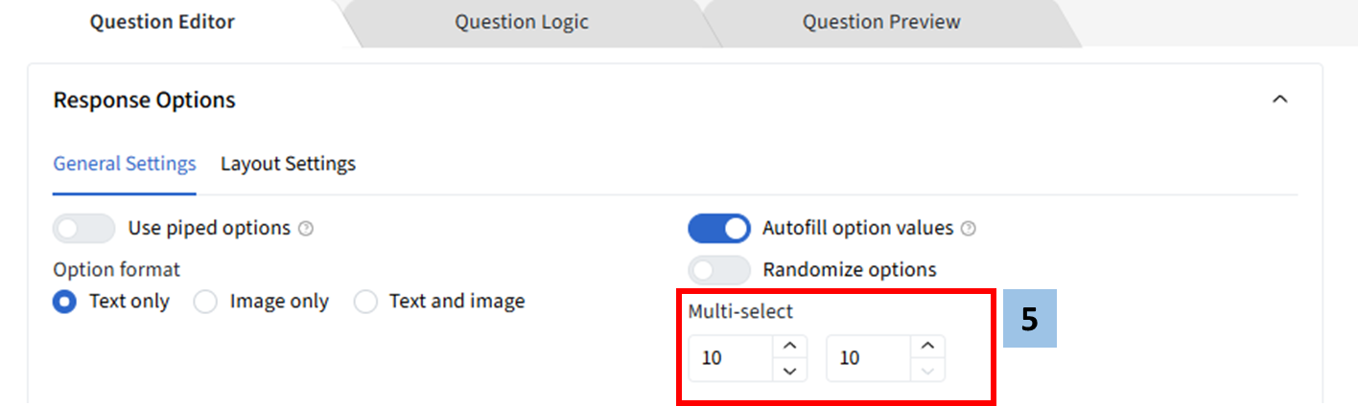Screen dimensions: 1358x406
Task: Select Text and image option format
Action: click(365, 302)
